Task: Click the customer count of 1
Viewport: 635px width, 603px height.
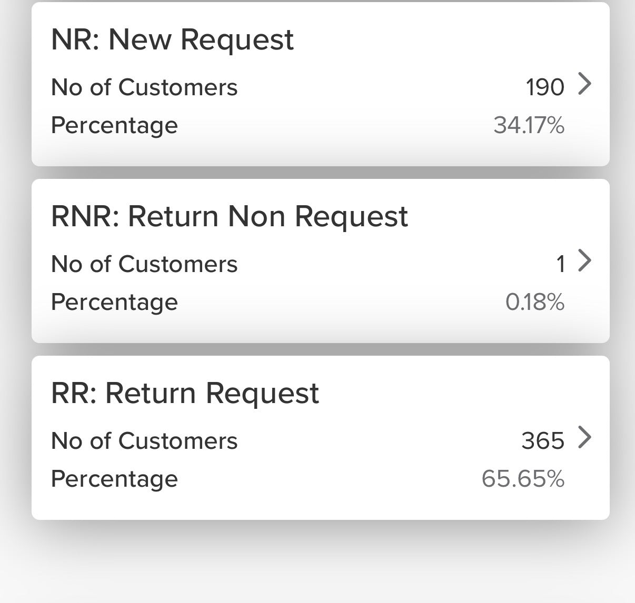Action: (x=561, y=264)
